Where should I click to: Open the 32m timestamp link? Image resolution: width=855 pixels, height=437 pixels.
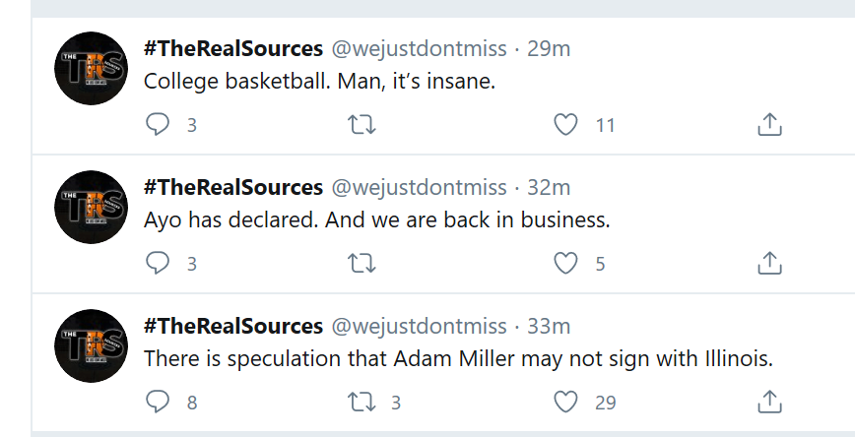[549, 187]
